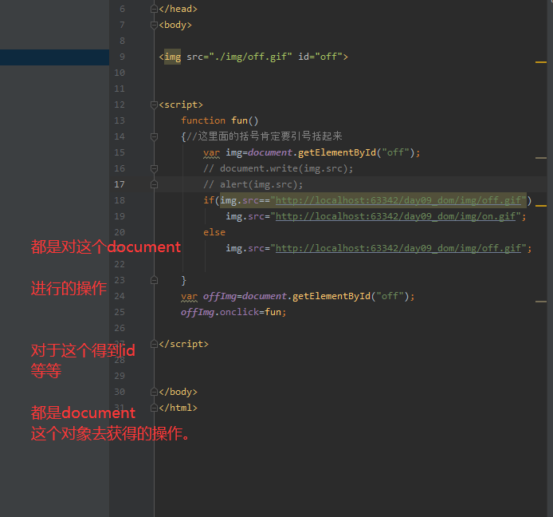Open the on.gif localhost URL link
The height and width of the screenshot is (517, 553).
(395, 216)
